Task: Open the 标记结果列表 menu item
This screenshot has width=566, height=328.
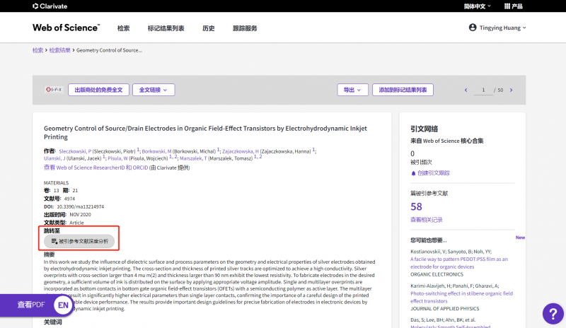Action: point(166,28)
